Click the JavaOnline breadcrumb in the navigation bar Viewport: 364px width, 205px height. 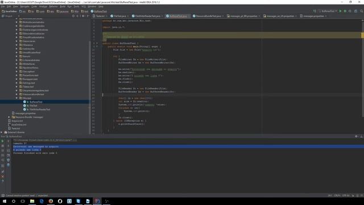click(x=9, y=11)
